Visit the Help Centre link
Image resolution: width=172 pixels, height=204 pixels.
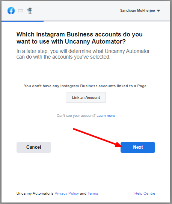pos(145,193)
